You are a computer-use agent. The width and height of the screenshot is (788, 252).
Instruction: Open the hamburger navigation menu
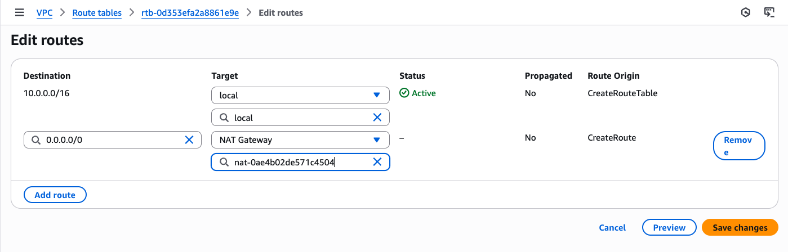[20, 12]
